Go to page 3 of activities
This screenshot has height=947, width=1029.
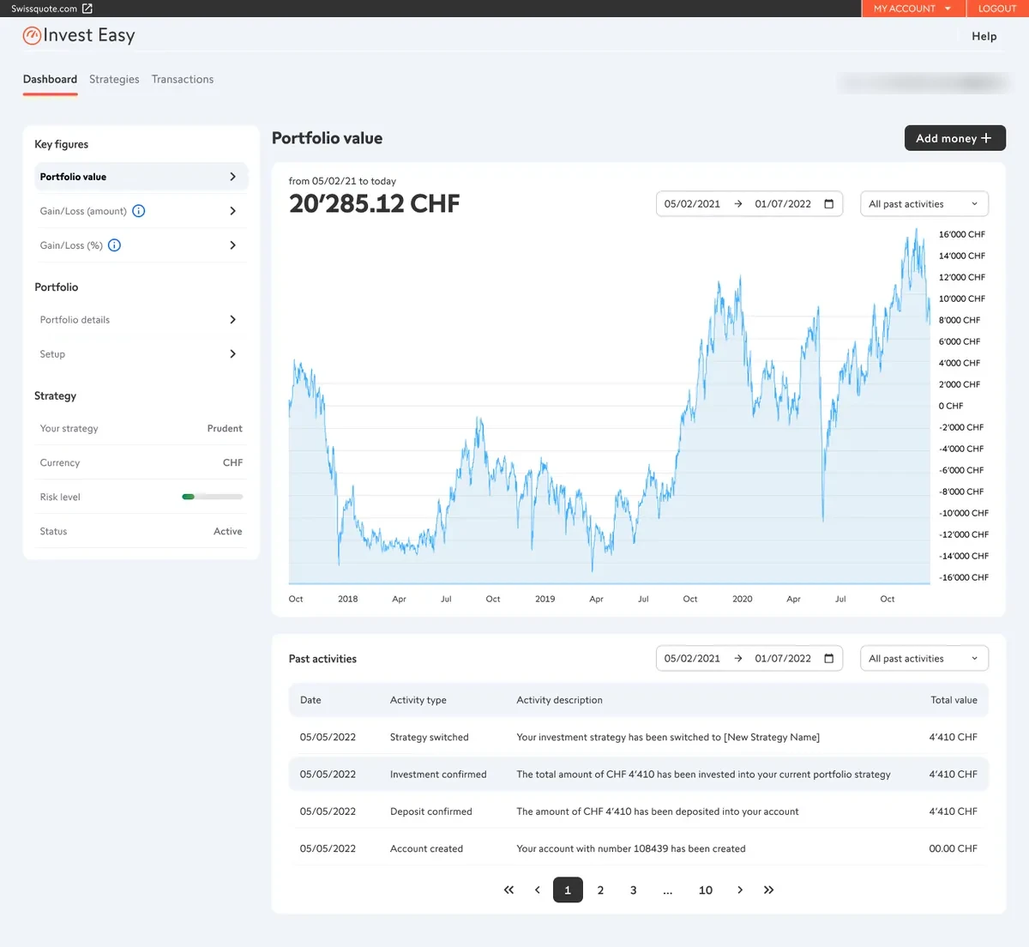point(634,890)
